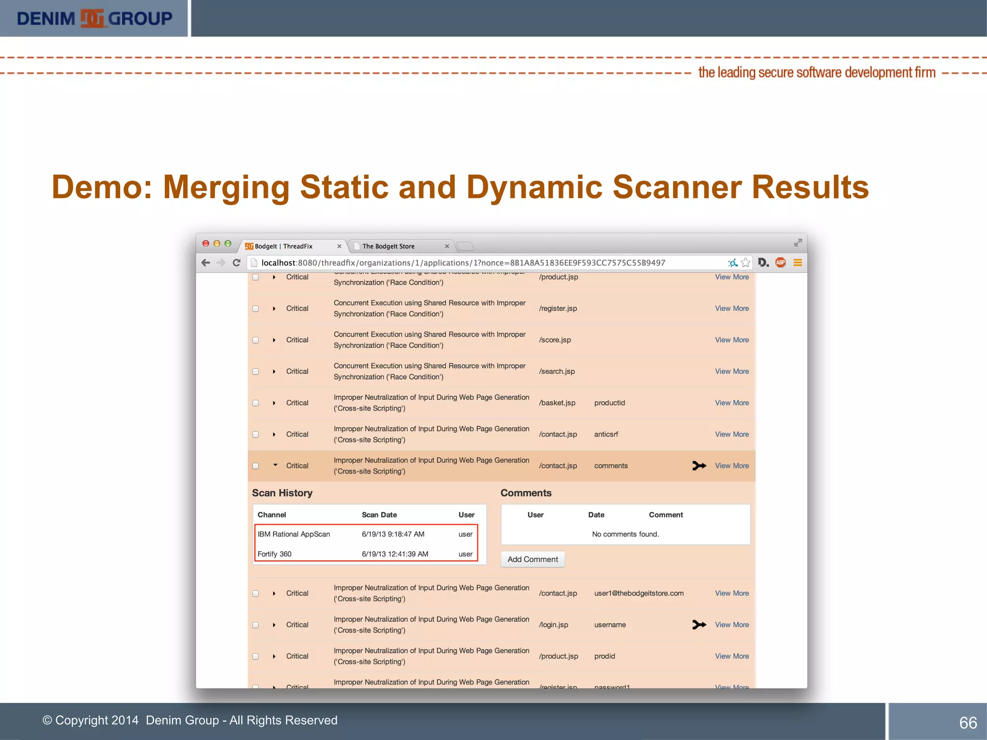Collapse the expanded /contact.jsp comments row
The height and width of the screenshot is (740, 987).
275,465
